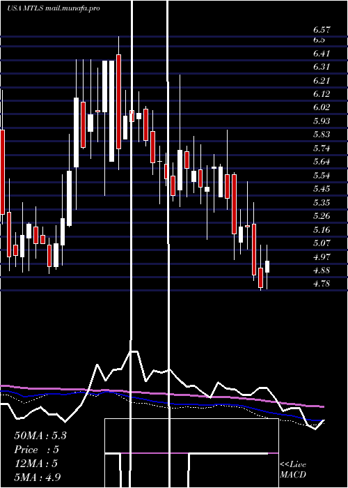Click the 4.88 price axis label
348x488 pixels.
tap(322, 270)
